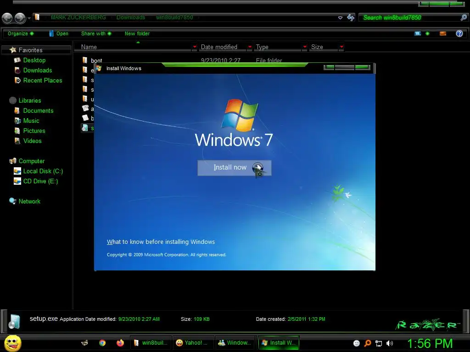The height and width of the screenshot is (352, 470).
Task: Open CD Drive (E:)
Action: pyautogui.click(x=40, y=181)
